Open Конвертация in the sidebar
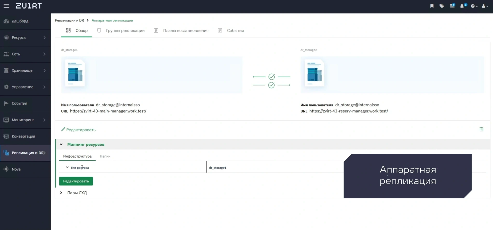 [25, 136]
